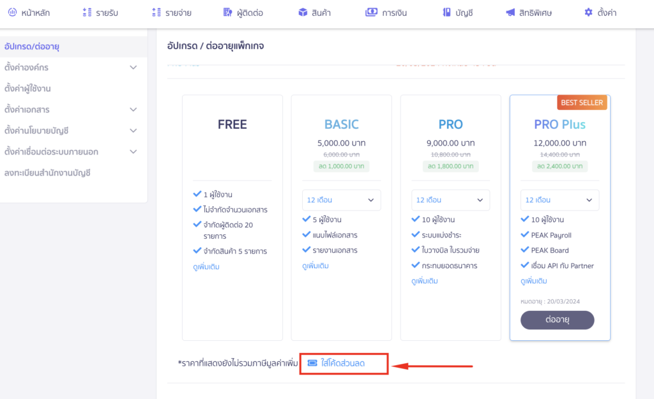This screenshot has width=654, height=399.
Task: Click ดูเพิ่มเติม link under FREE plan
Action: pos(206,267)
